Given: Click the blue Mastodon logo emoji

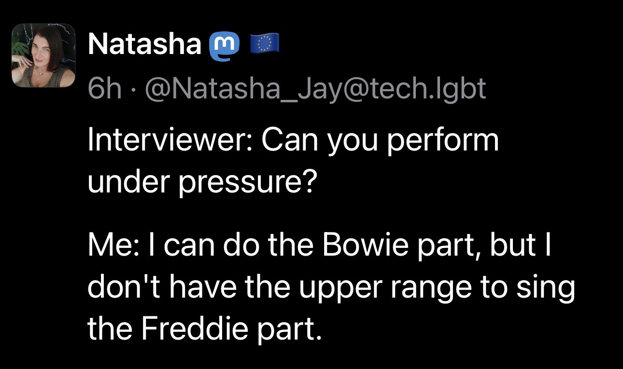Looking at the screenshot, I should tap(224, 46).
